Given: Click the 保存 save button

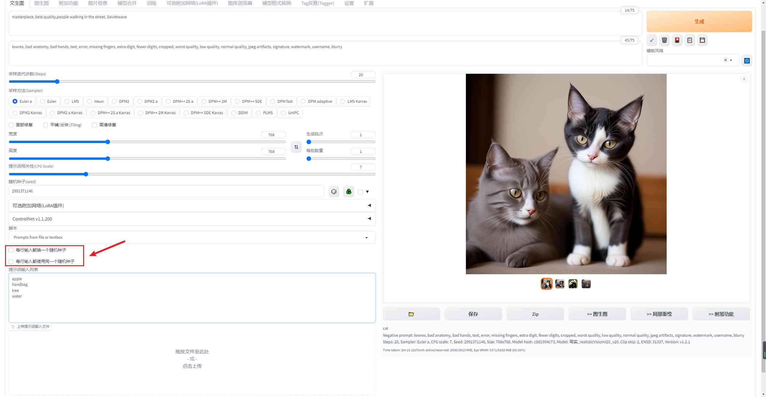Looking at the screenshot, I should point(473,314).
